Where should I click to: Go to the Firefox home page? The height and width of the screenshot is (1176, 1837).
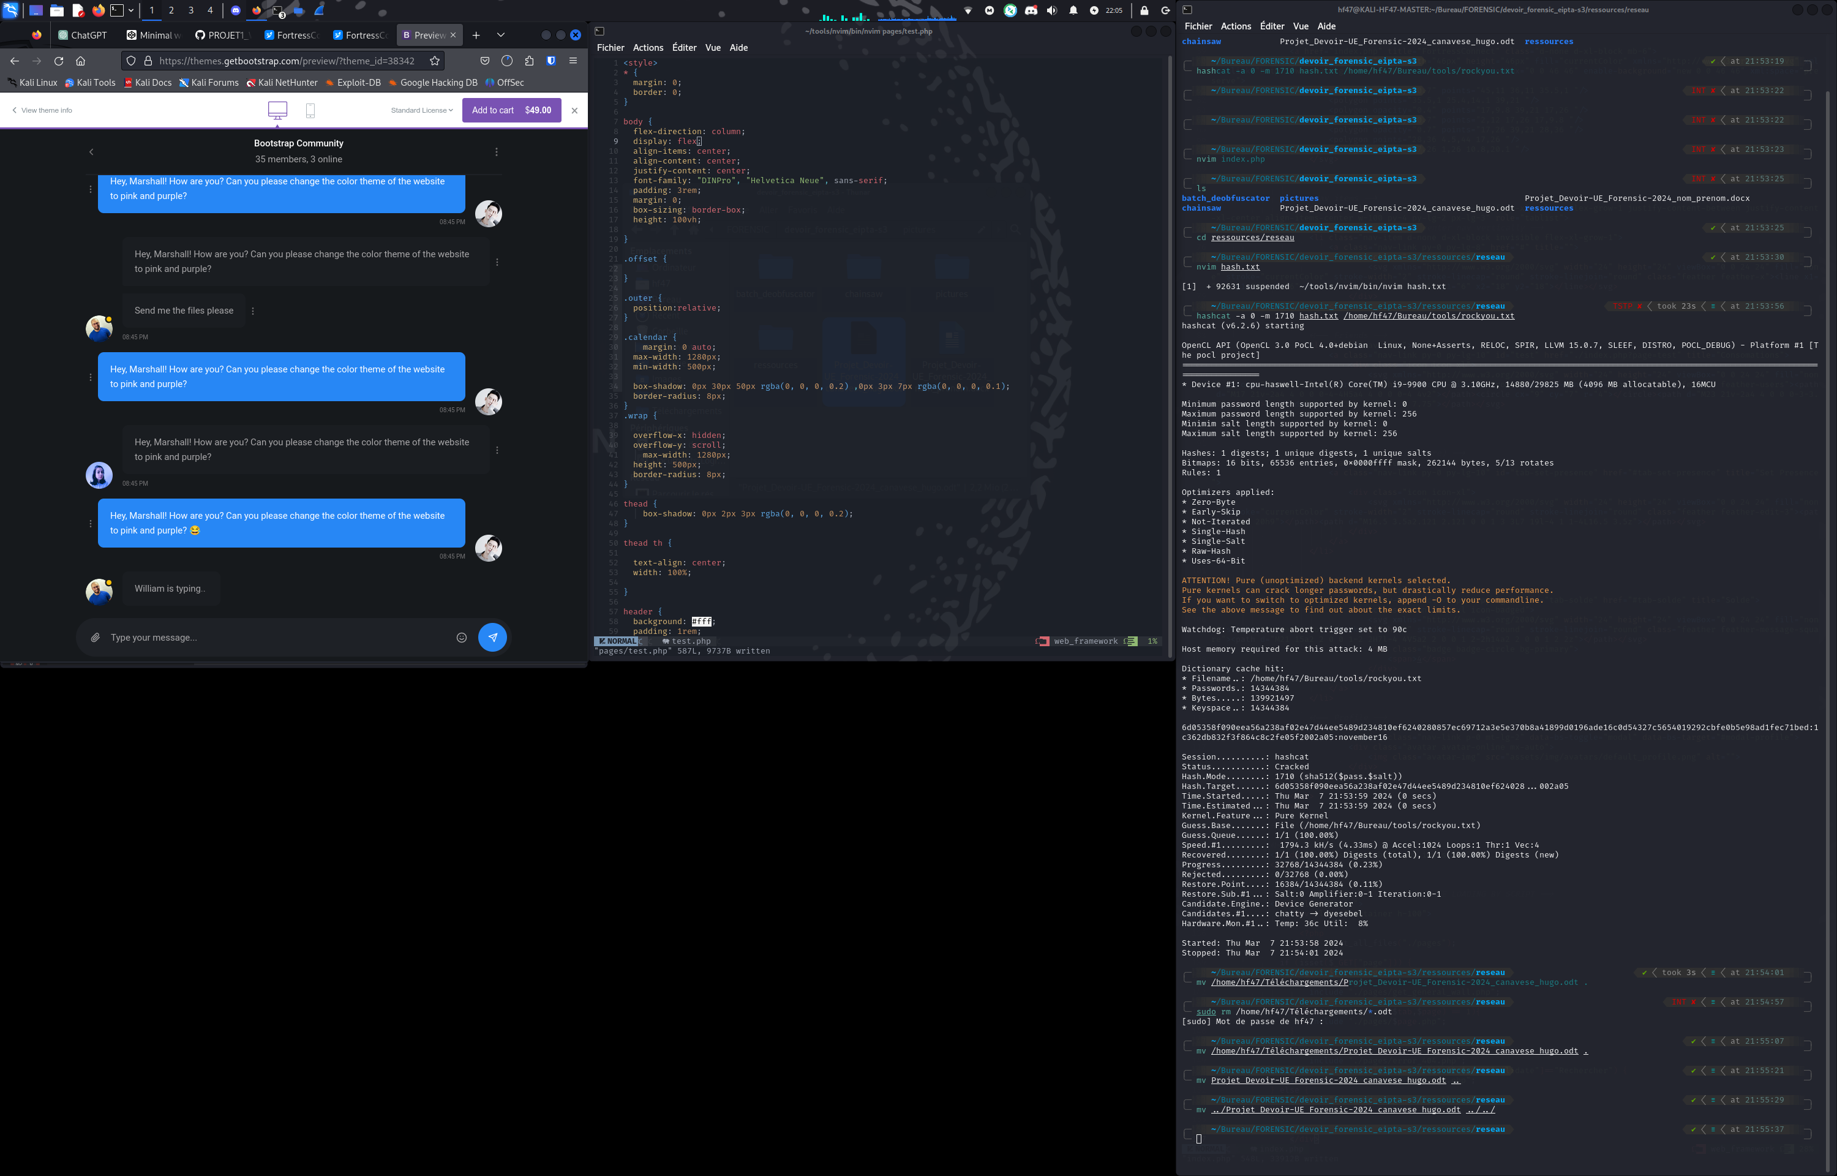tap(81, 61)
